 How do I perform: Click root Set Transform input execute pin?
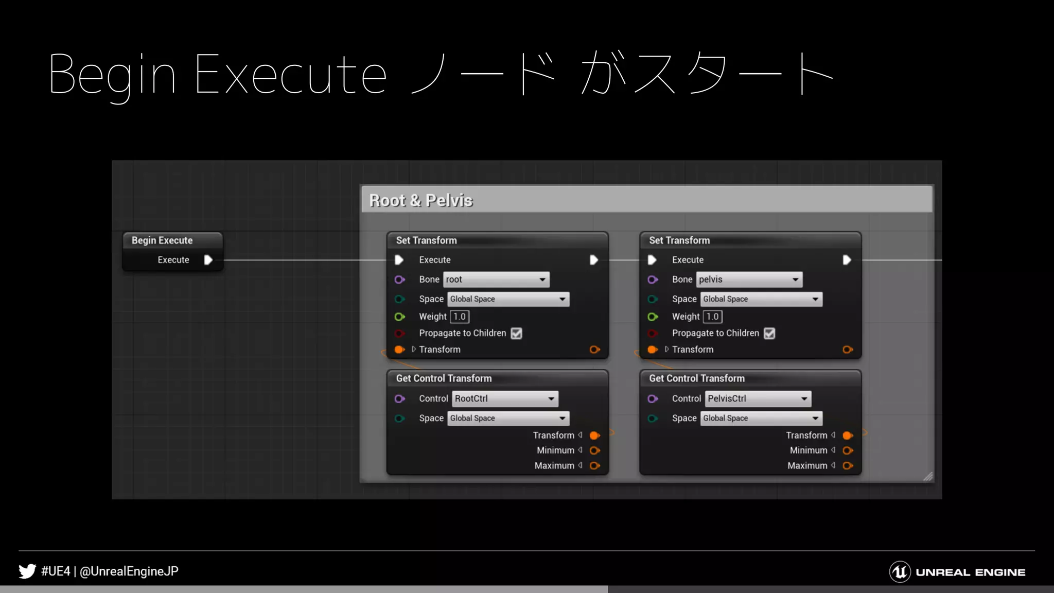pos(399,260)
